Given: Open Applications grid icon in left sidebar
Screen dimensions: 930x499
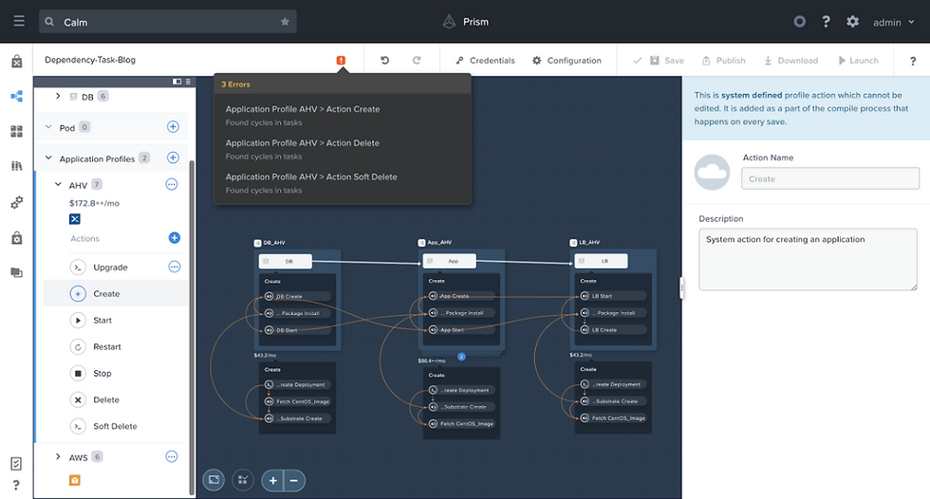Looking at the screenshot, I should click(x=17, y=132).
